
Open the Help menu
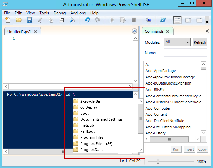point(94,13)
